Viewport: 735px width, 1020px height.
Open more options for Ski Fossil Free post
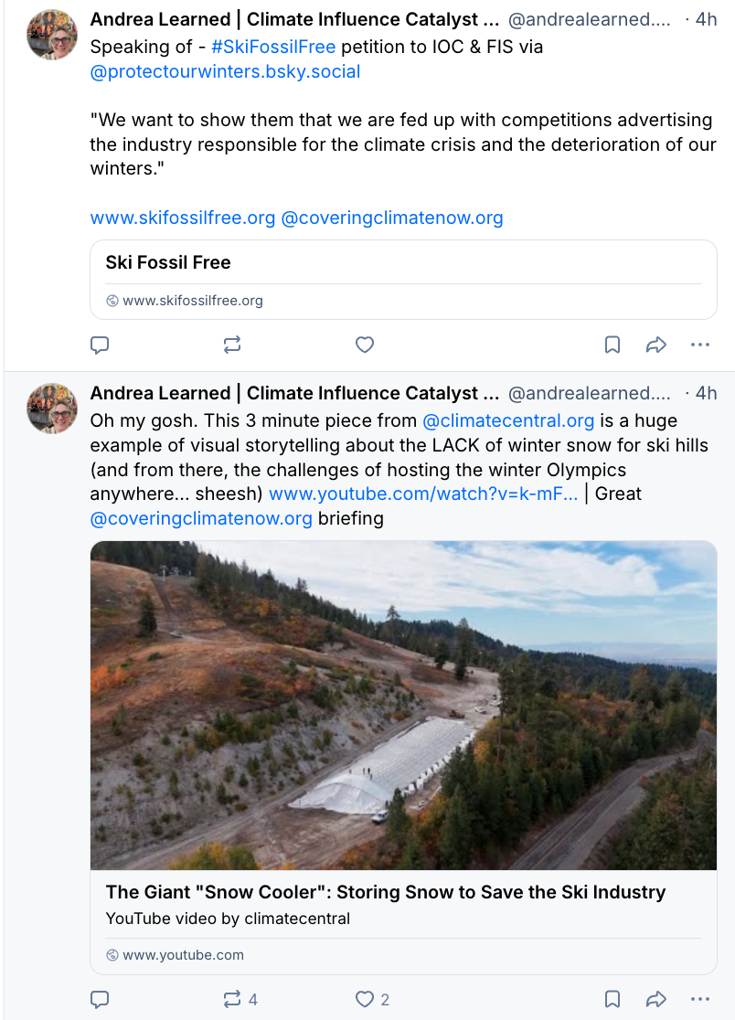700,345
